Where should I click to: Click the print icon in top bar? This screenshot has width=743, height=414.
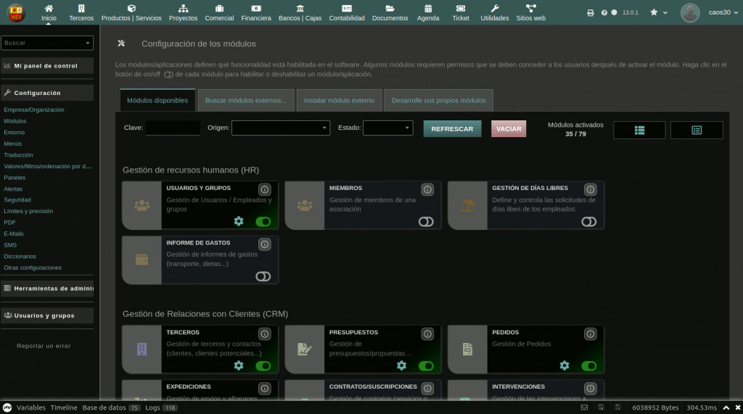[591, 12]
